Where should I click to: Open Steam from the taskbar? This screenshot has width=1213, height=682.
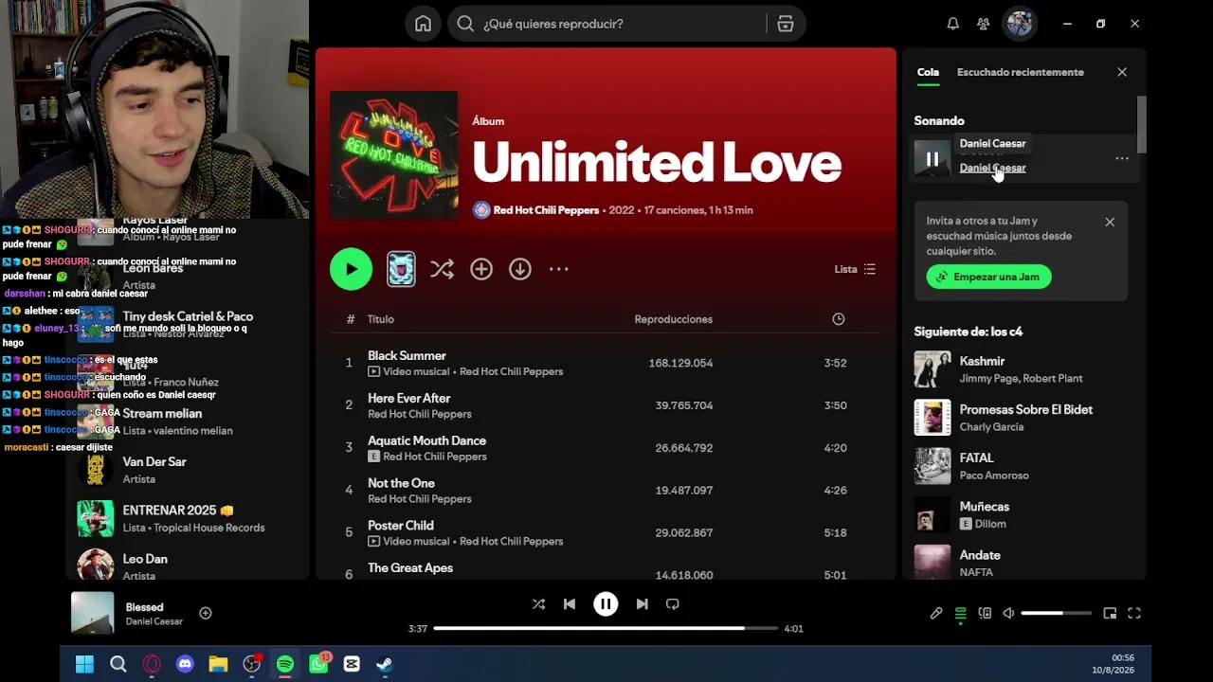[385, 664]
